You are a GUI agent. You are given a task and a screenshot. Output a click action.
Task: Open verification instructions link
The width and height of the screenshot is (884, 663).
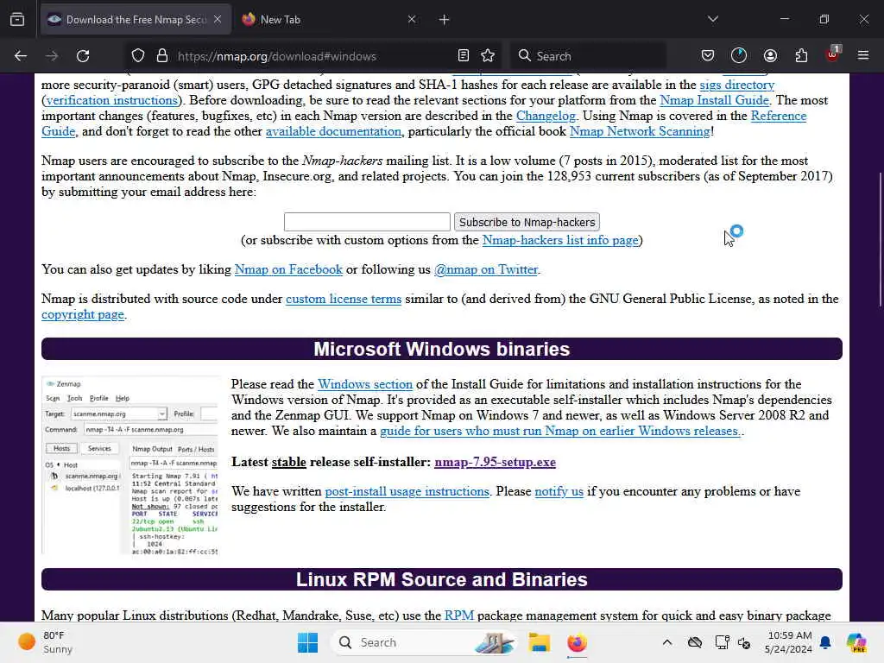point(111,100)
